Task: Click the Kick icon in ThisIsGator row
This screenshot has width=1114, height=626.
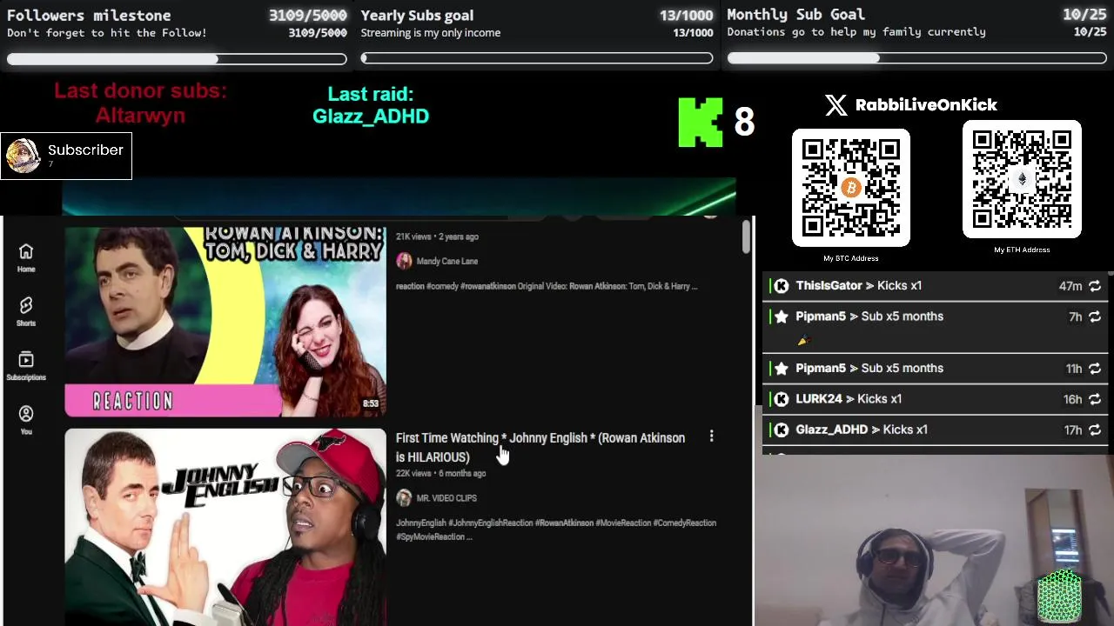Action: (x=782, y=286)
